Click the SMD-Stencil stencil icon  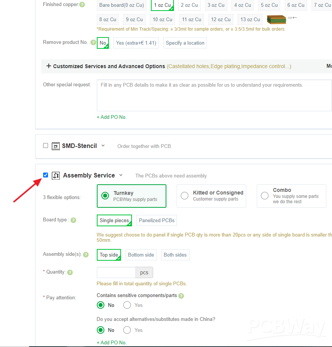56,146
